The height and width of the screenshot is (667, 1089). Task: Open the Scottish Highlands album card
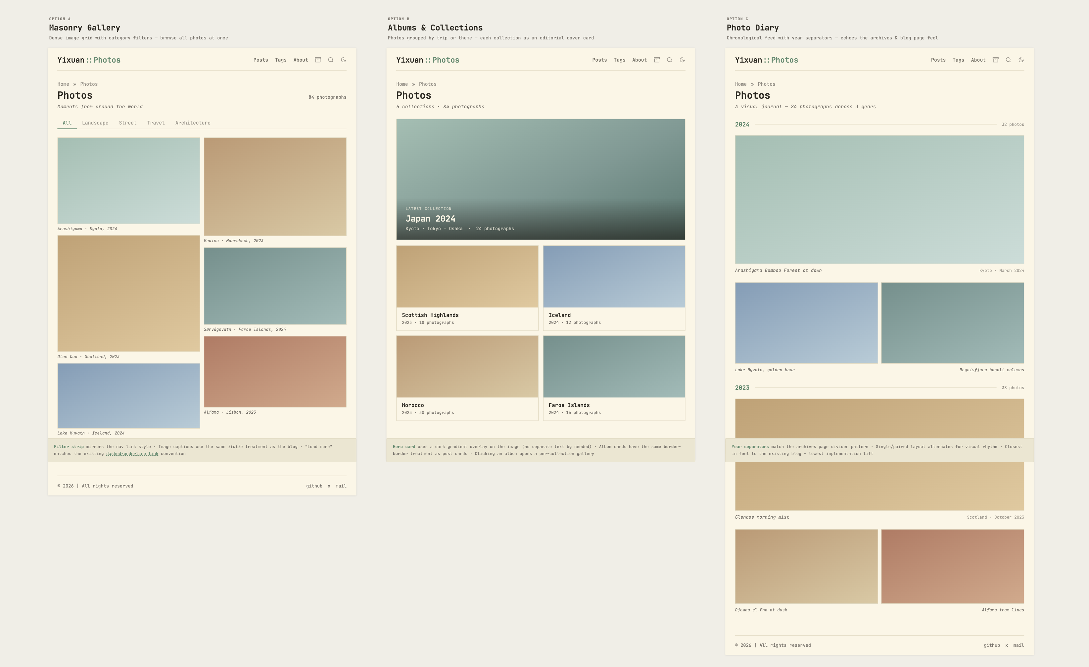467,288
